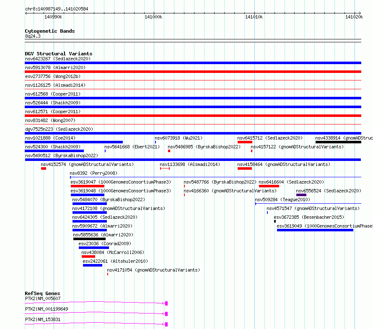This screenshot has height=329, width=373.
Task: Select the nsv4338914 black variant bar
Action: 338,142
